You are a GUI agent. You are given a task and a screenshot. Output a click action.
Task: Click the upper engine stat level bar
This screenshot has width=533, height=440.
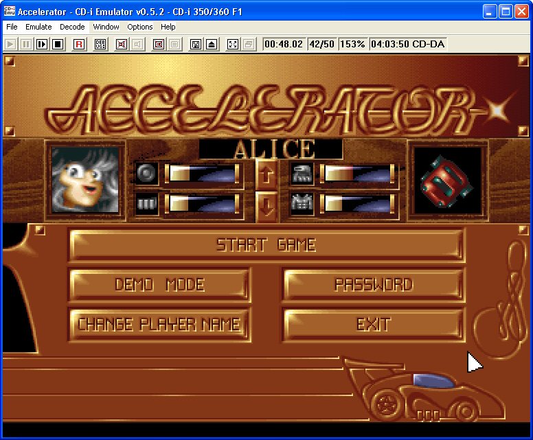(x=359, y=174)
